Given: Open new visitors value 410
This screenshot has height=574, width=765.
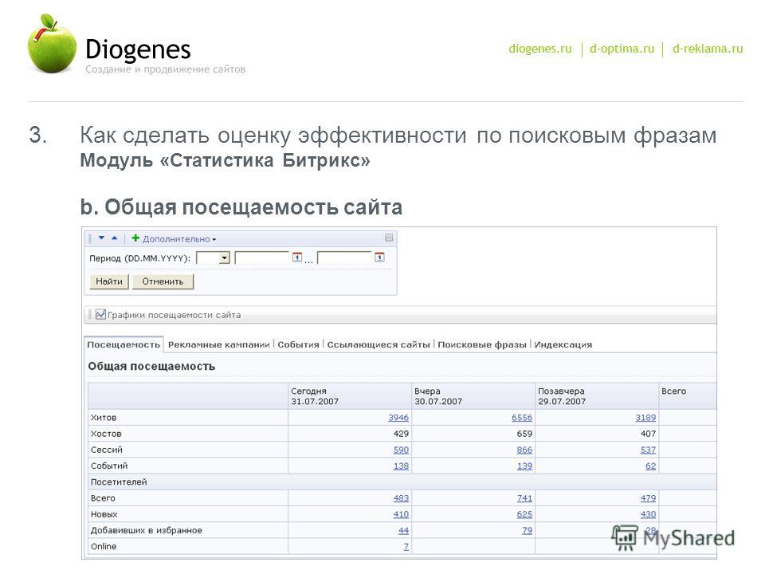Looking at the screenshot, I should (401, 514).
